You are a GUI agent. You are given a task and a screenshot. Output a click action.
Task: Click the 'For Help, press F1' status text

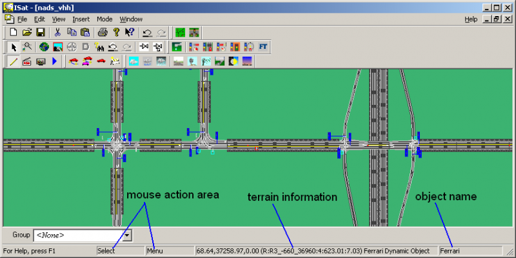point(29,251)
